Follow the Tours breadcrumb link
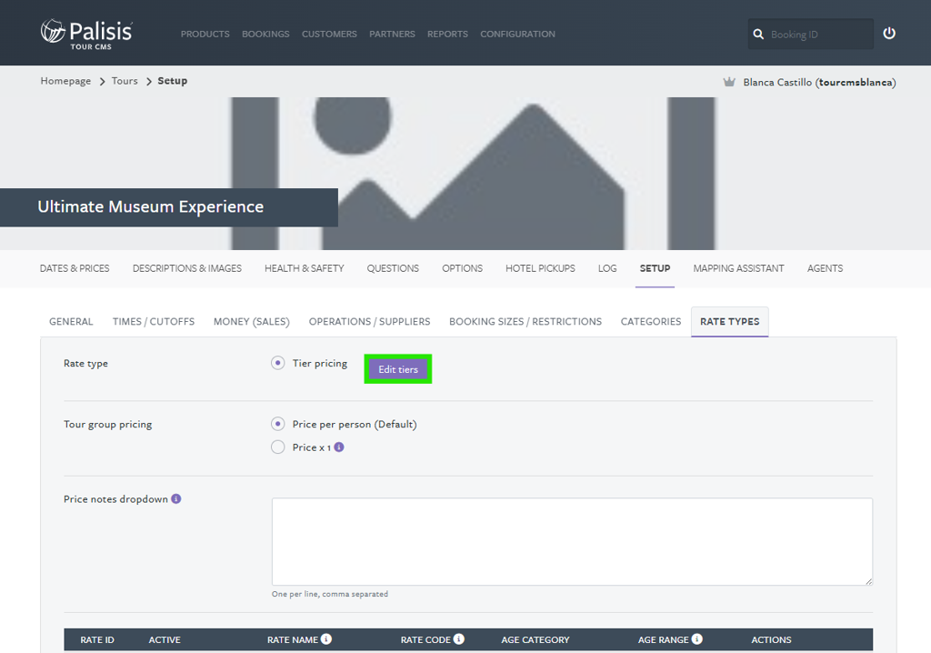 [125, 81]
